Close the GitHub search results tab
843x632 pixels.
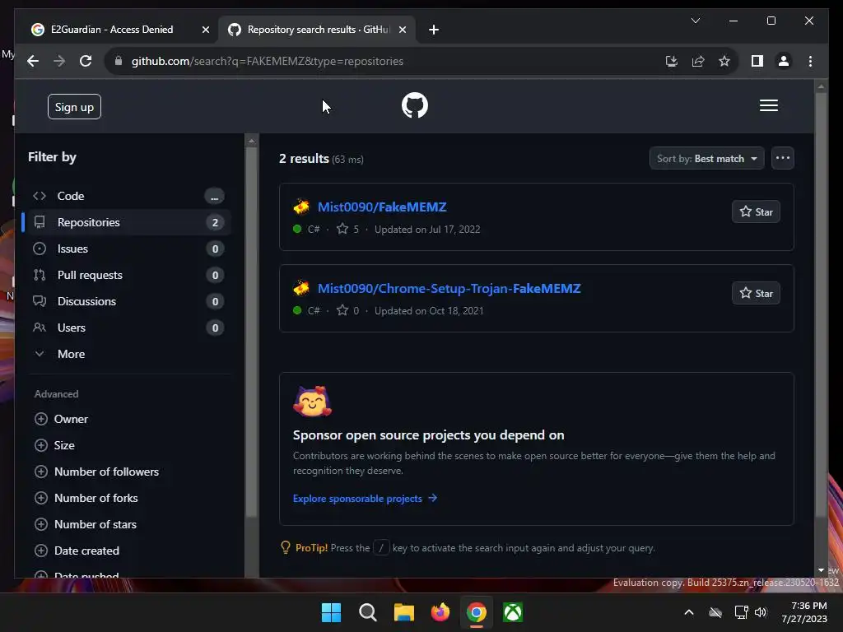[x=402, y=30]
